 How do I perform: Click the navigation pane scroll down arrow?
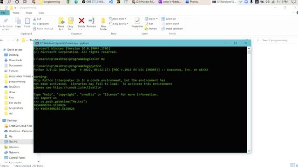[39, 161]
